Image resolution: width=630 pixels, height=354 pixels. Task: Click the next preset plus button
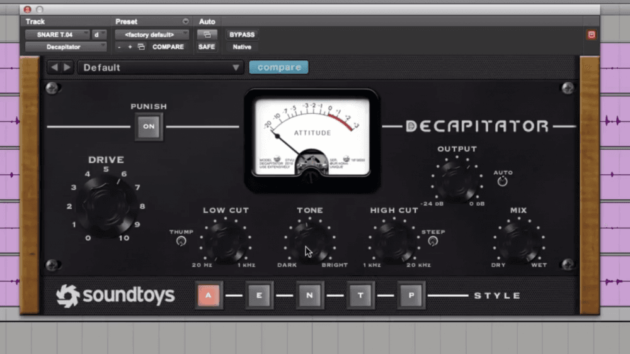[130, 47]
